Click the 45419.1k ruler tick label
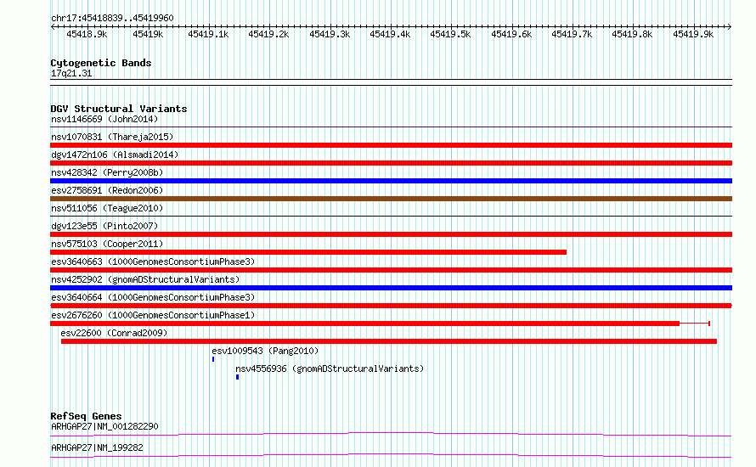The width and height of the screenshot is (756, 467). (208, 34)
